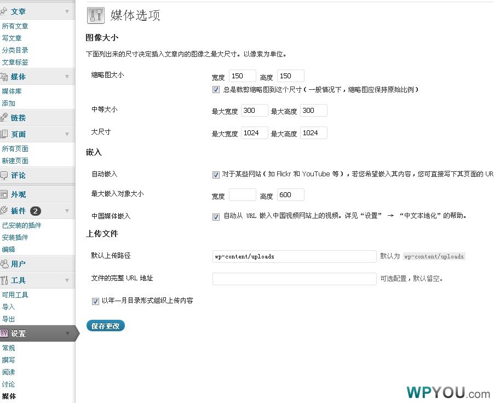494x403 pixels.
Task: Open 外观 menu heading
Action: 18,195
